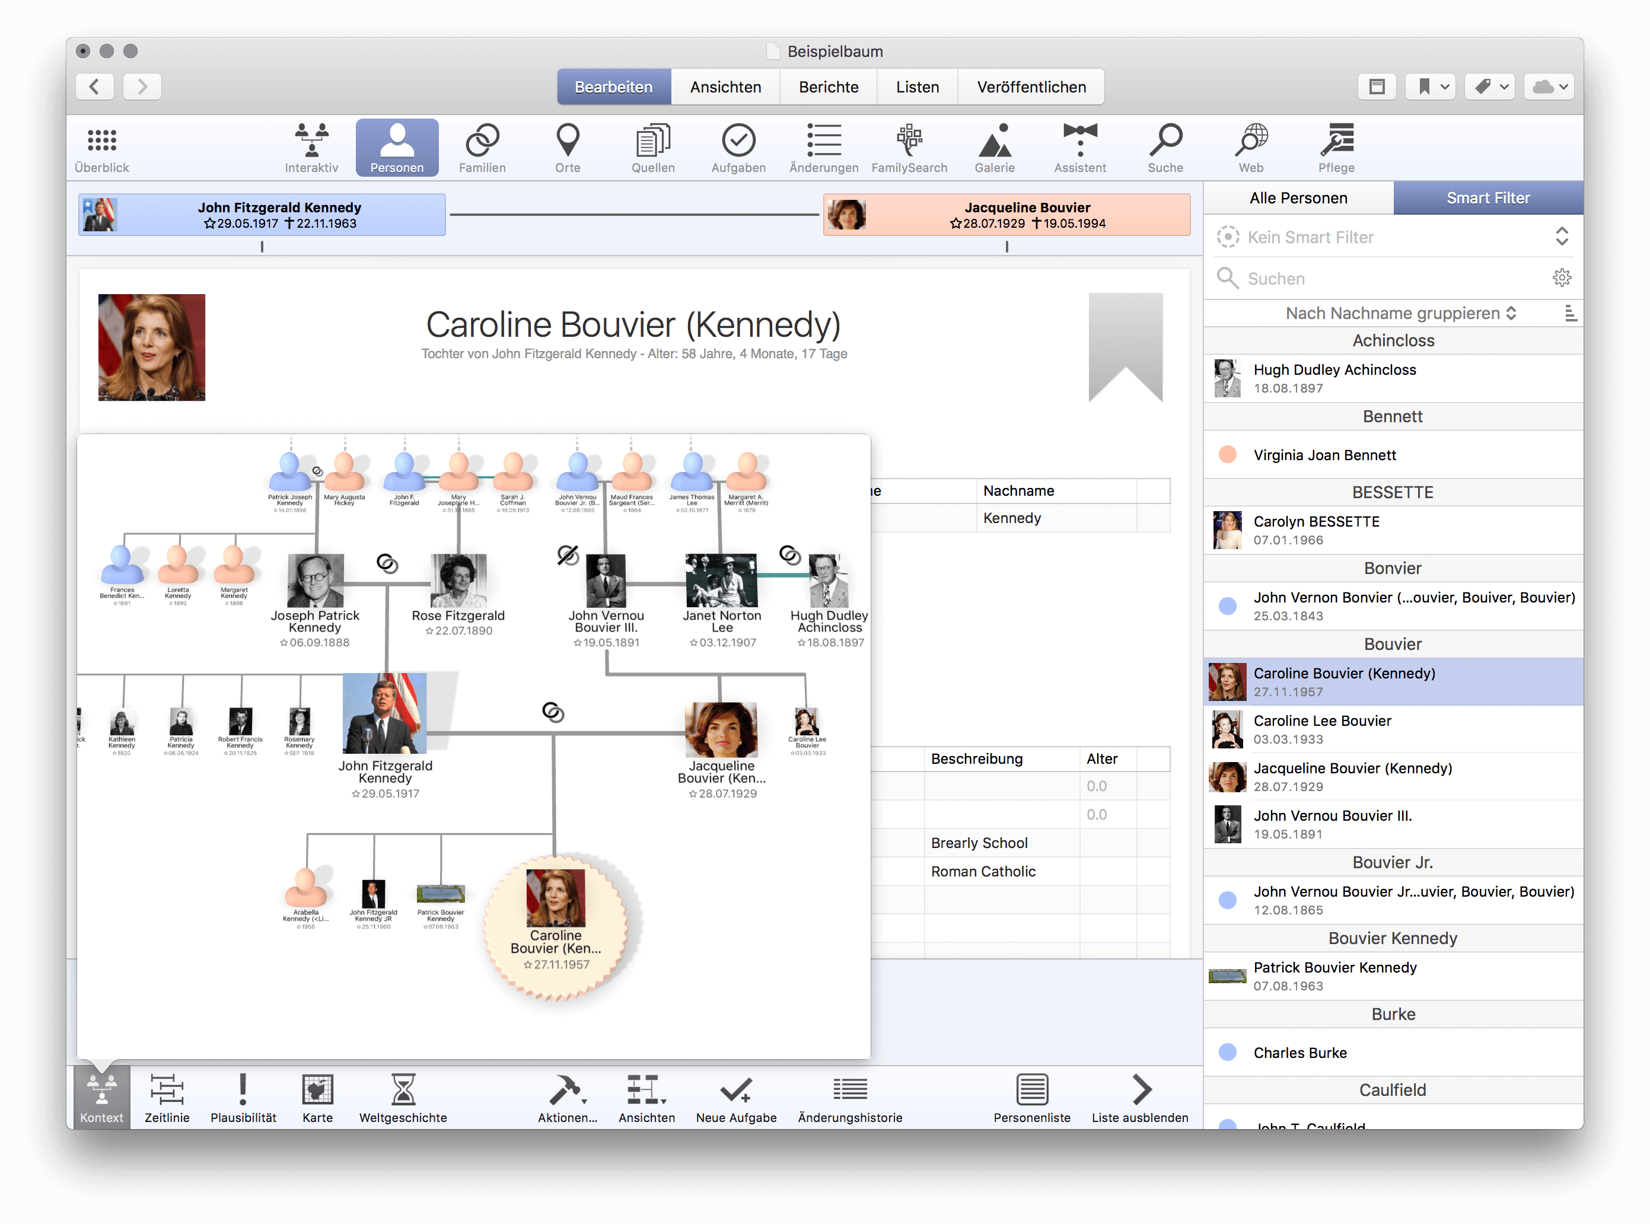Go forward with the right arrow button
The image size is (1650, 1224).
[x=142, y=87]
